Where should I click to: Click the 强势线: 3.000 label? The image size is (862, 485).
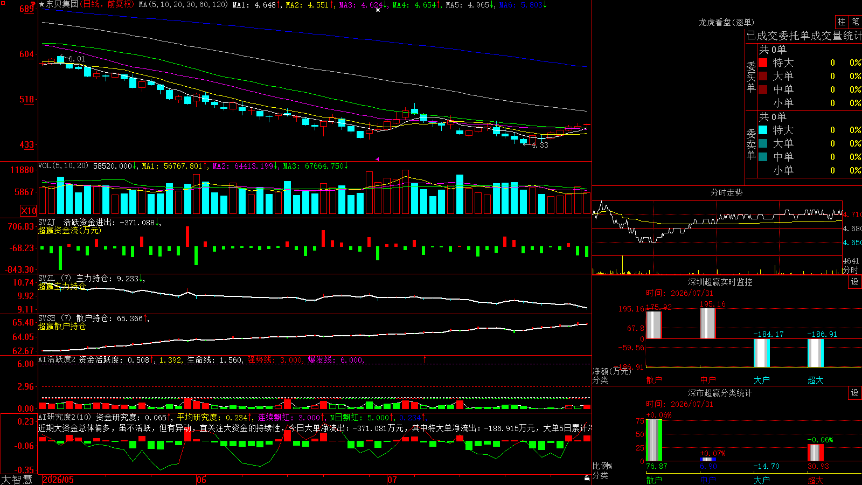[275, 359]
